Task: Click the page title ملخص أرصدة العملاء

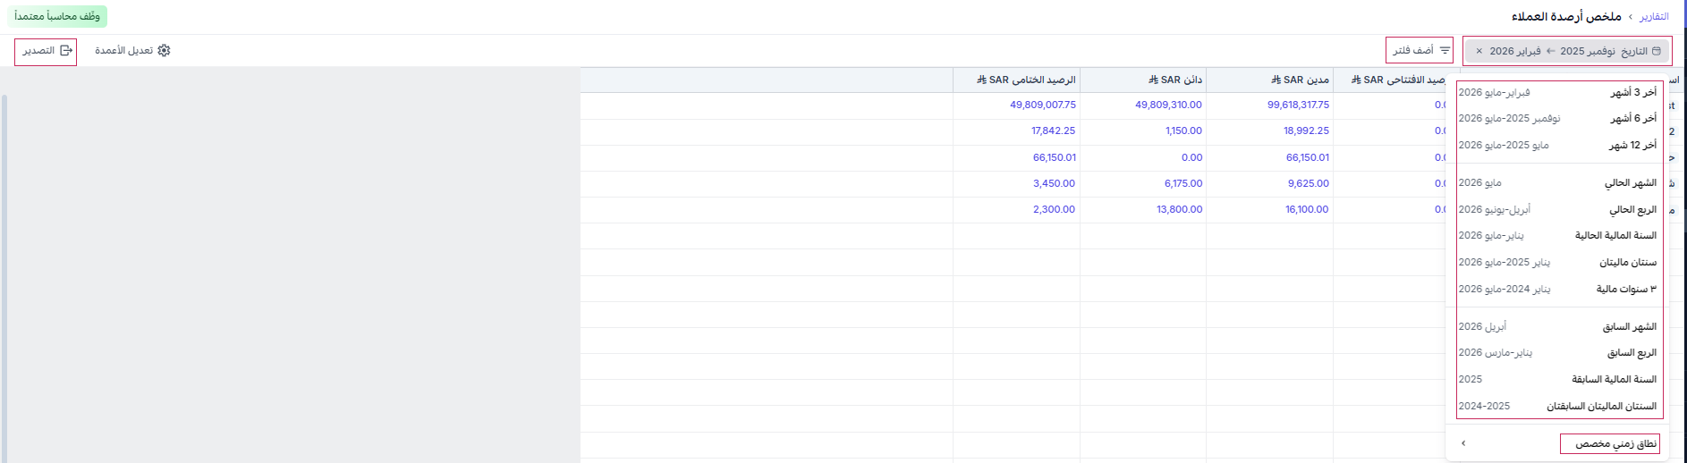Action: tap(1566, 17)
